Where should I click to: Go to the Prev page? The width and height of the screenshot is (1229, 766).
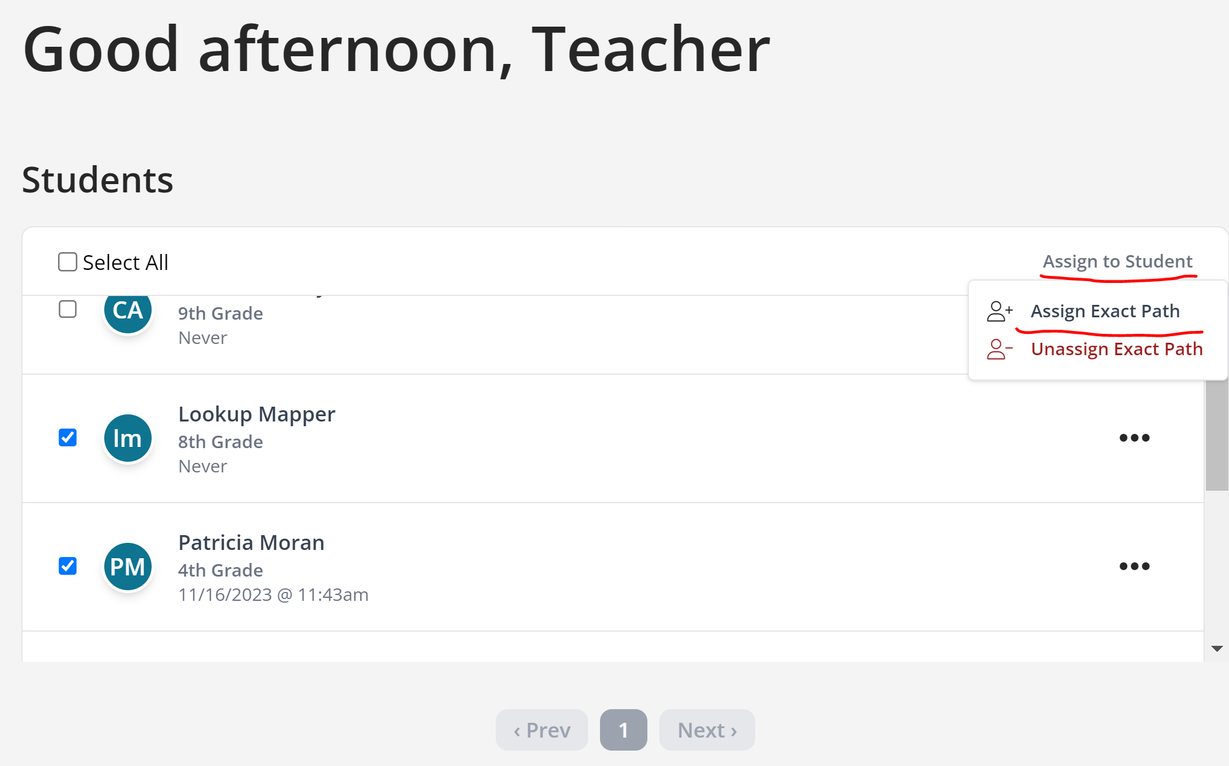(x=542, y=730)
